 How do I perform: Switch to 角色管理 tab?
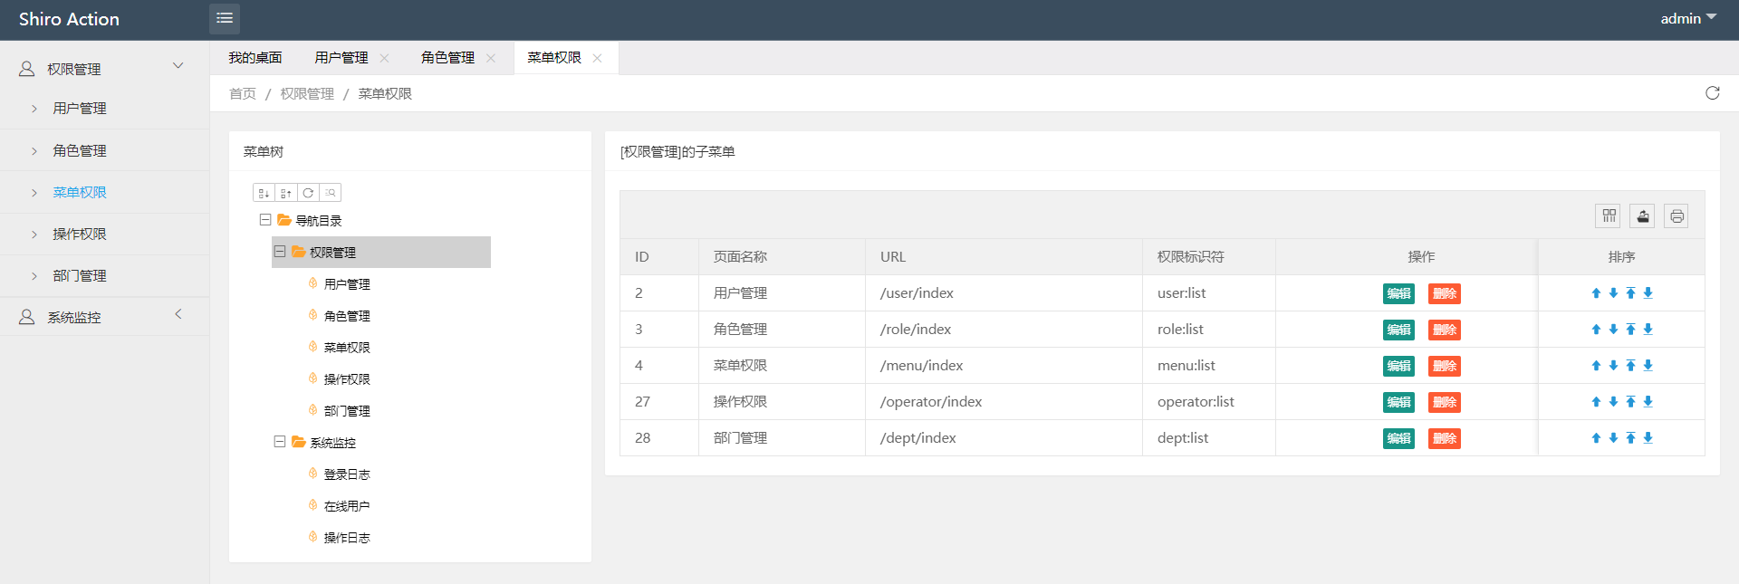tap(447, 58)
